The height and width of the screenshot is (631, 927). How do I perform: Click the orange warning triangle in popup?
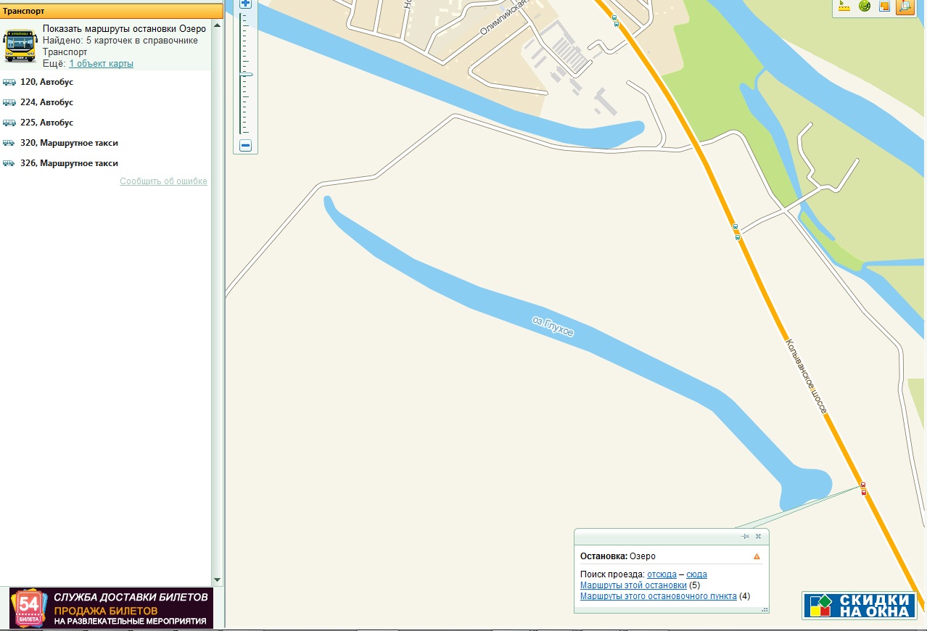pyautogui.click(x=757, y=556)
